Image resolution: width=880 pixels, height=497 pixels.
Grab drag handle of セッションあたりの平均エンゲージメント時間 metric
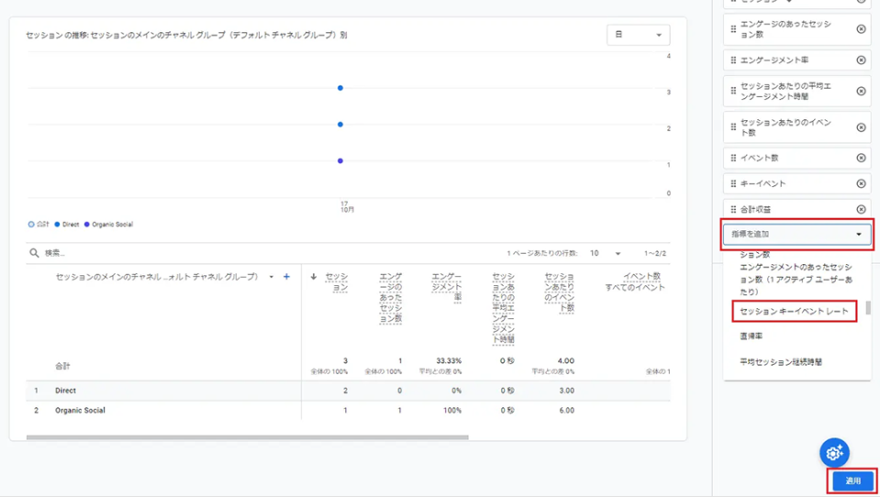click(x=733, y=91)
